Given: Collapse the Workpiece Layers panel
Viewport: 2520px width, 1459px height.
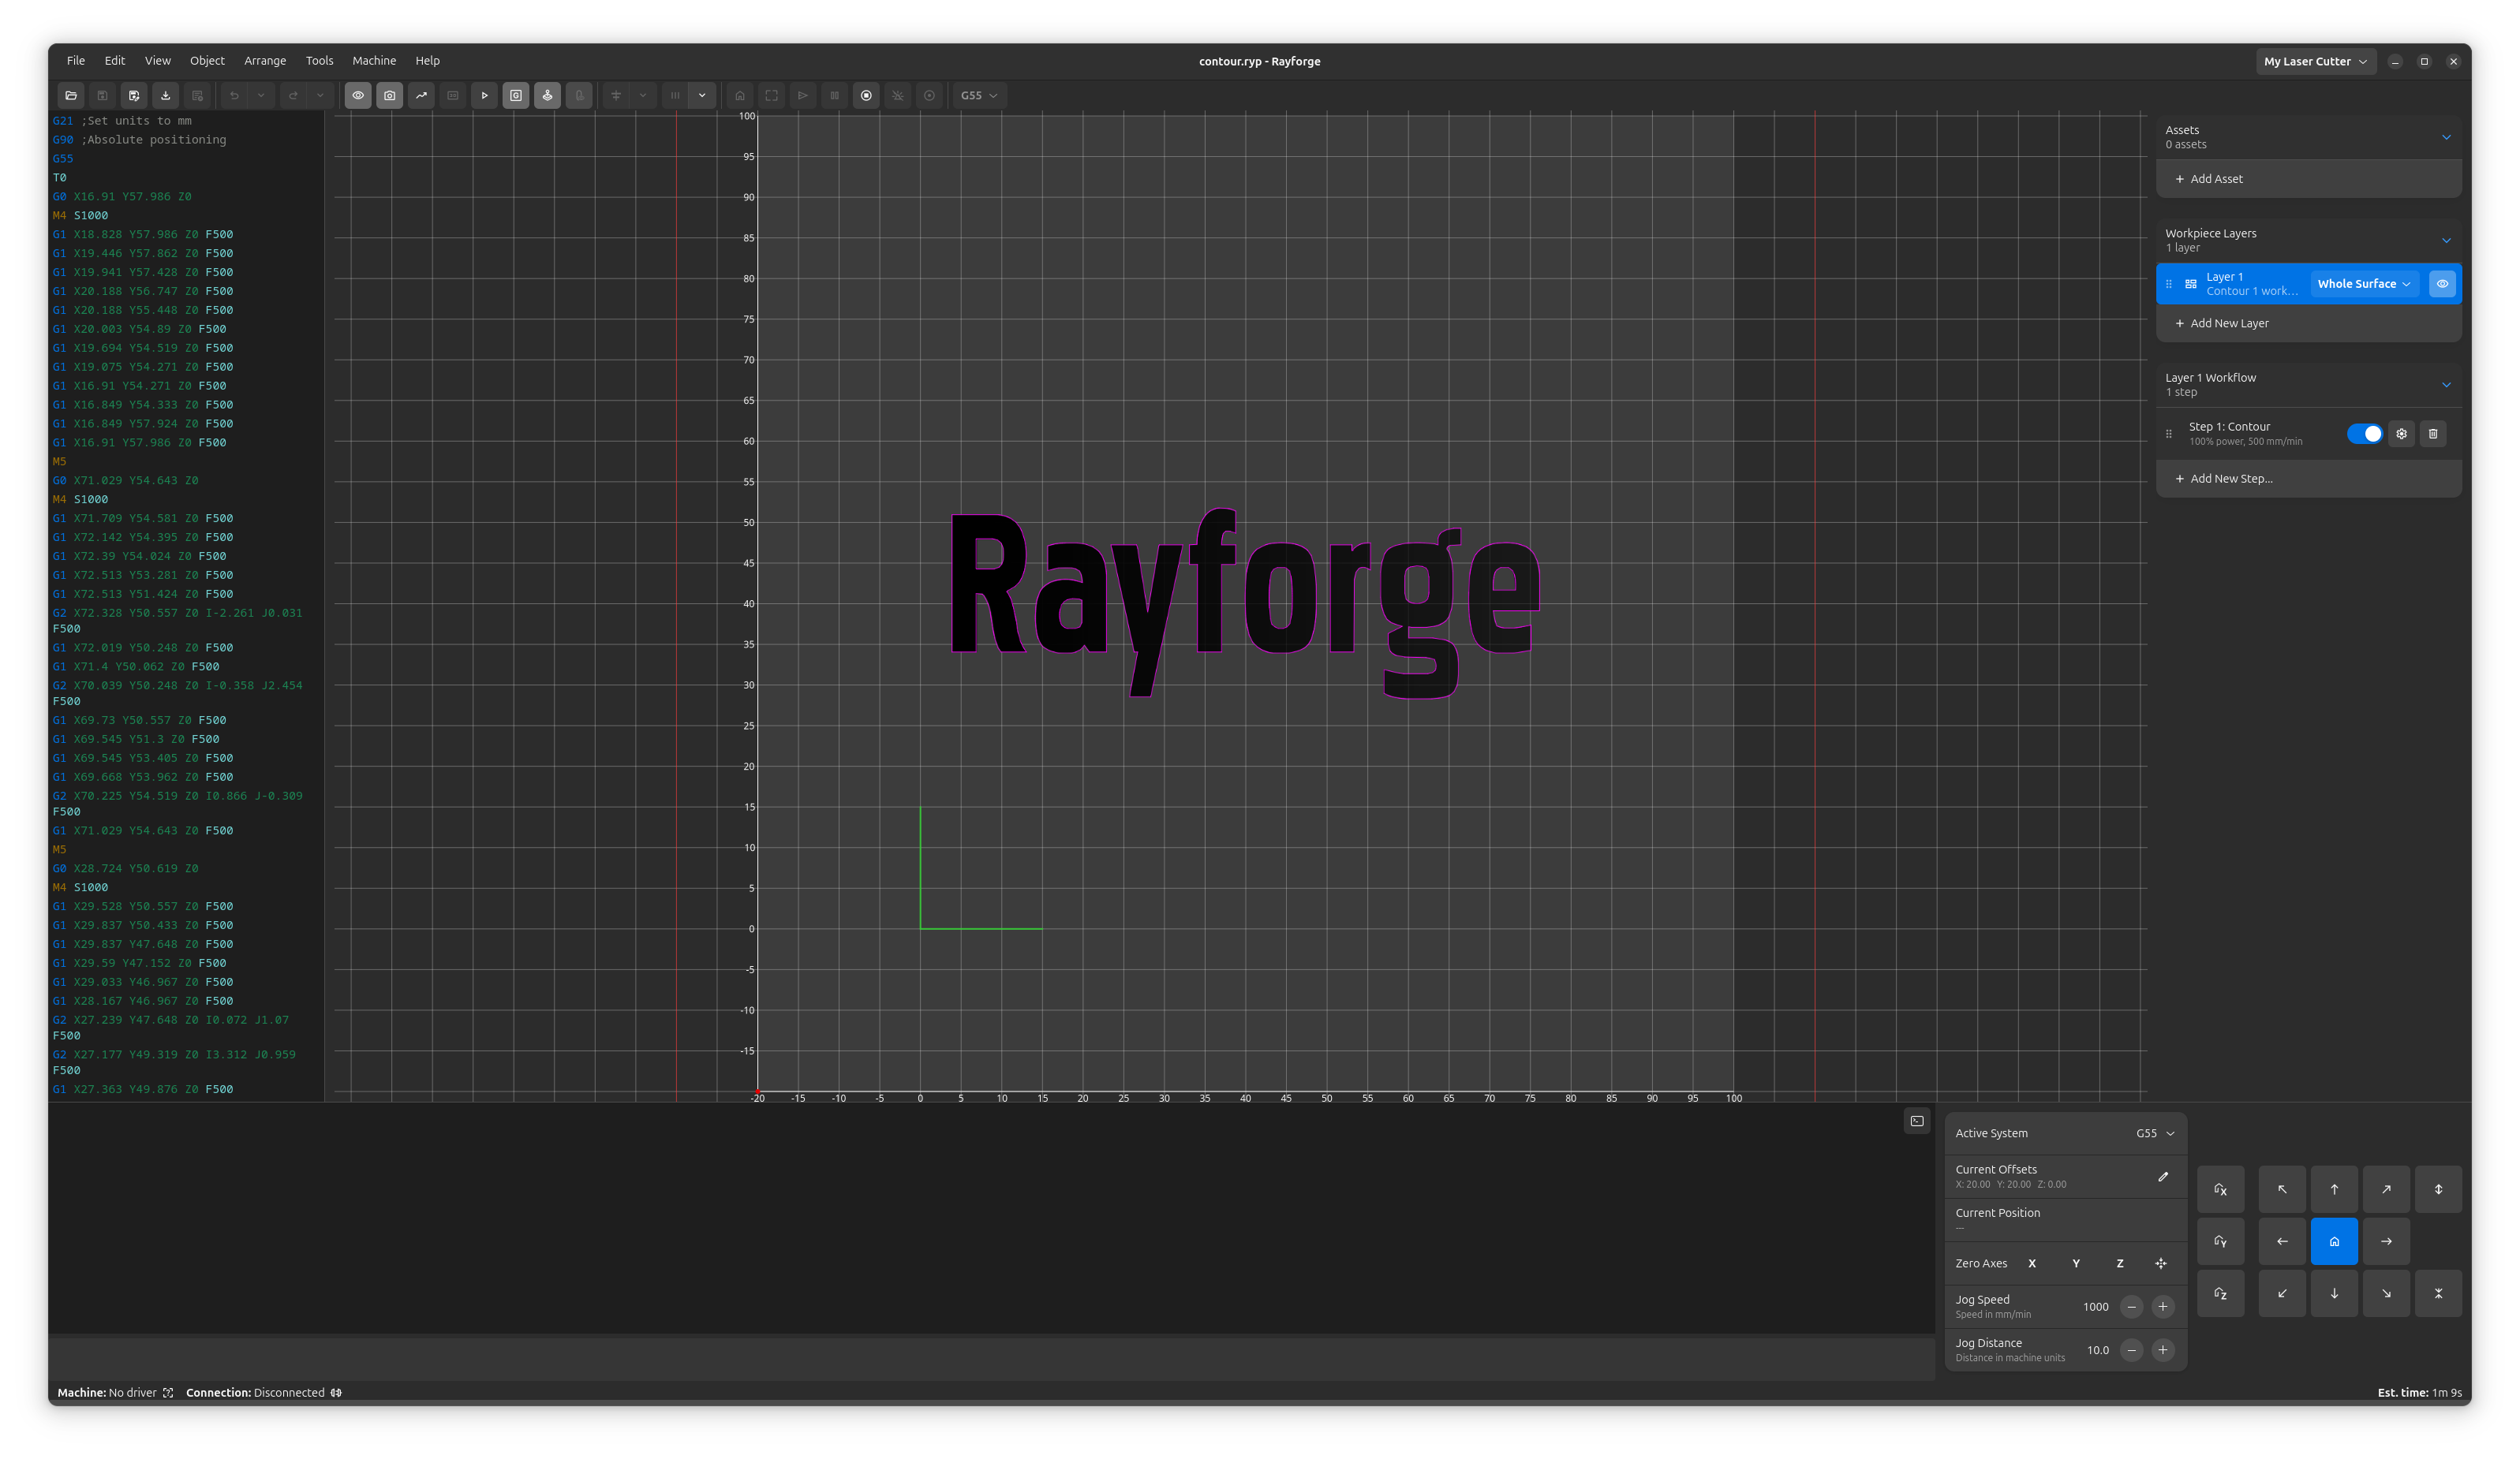Looking at the screenshot, I should coord(2447,240).
